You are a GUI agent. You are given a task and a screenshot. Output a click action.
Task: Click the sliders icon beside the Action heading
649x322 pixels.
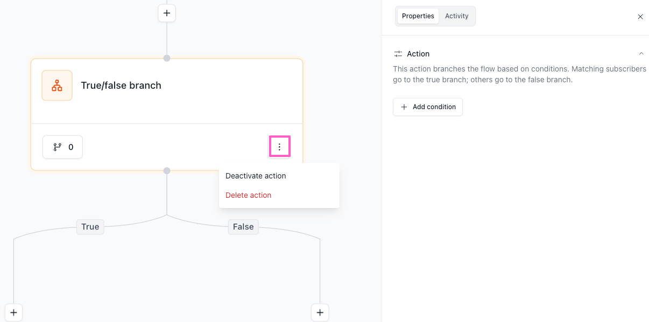click(398, 54)
